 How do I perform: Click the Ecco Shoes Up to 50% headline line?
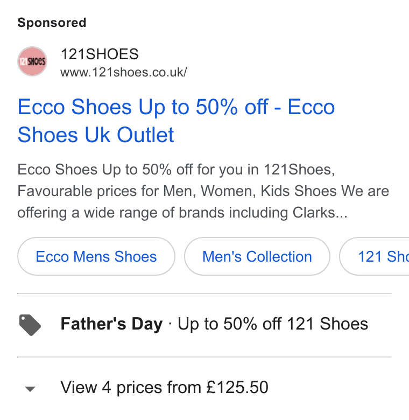(176, 107)
